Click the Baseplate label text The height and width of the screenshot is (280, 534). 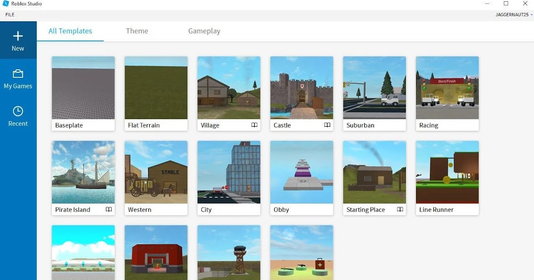pyautogui.click(x=69, y=125)
